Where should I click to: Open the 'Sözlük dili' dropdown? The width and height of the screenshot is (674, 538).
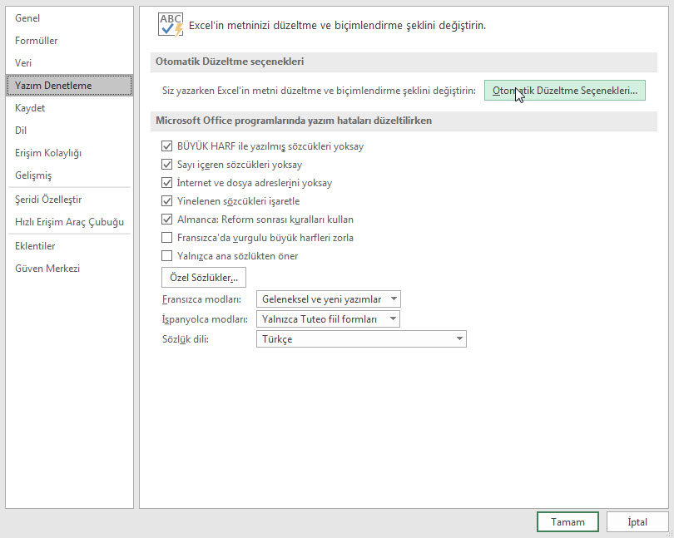pyautogui.click(x=361, y=338)
